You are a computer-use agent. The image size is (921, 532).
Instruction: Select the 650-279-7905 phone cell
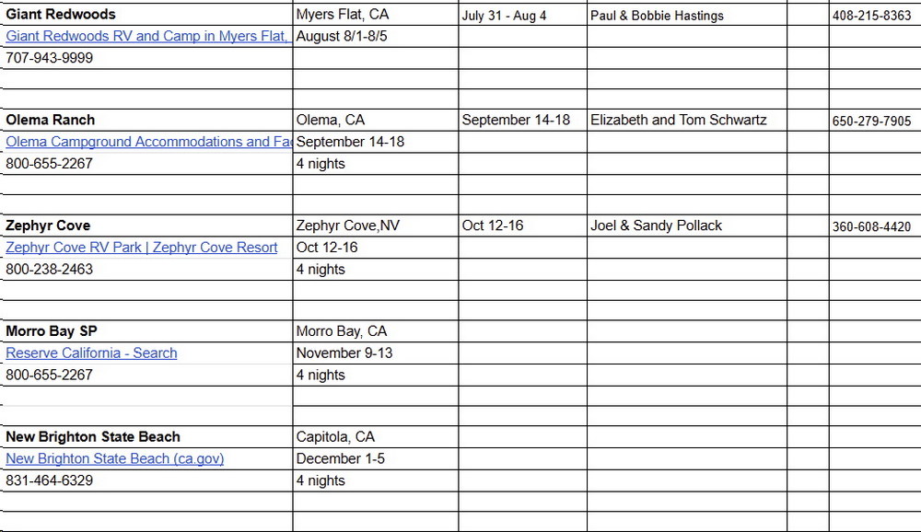click(871, 121)
